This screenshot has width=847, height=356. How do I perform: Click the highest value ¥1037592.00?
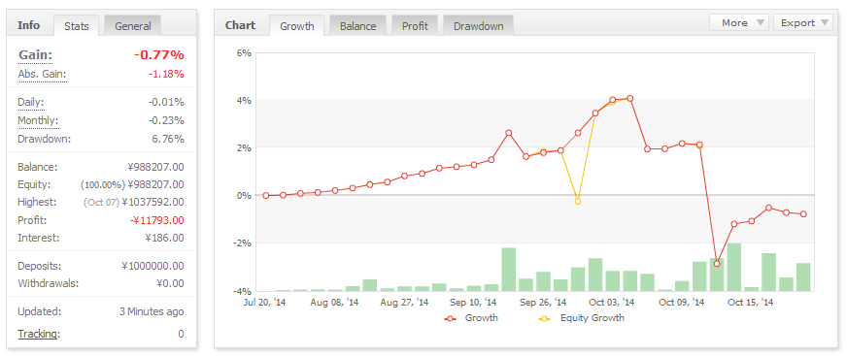click(x=152, y=203)
